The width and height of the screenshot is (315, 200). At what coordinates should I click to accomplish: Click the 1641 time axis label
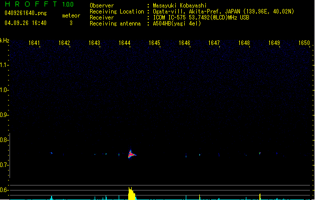[34, 43]
